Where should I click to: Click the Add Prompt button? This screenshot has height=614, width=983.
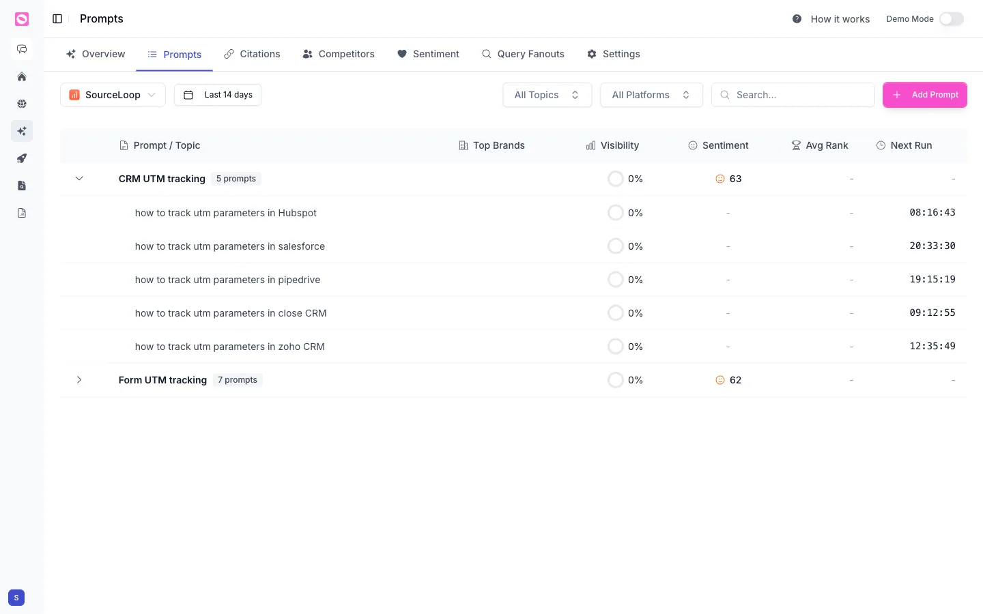[x=925, y=95]
